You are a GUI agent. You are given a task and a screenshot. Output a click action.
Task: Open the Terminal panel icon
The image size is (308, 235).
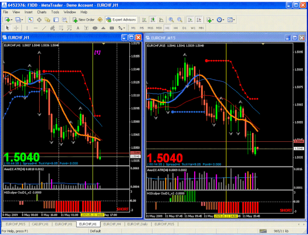(x=56, y=20)
